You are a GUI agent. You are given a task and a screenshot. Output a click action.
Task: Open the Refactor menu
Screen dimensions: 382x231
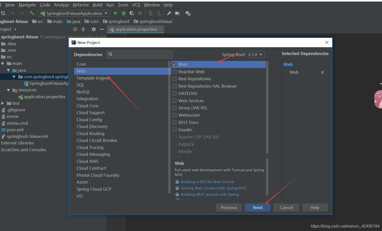click(x=81, y=5)
